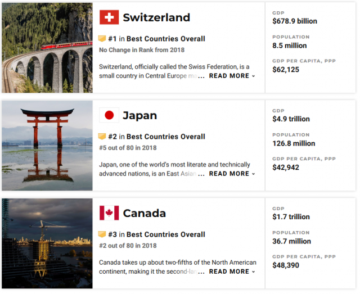Image resolution: width=360 pixels, height=294 pixels.
Task: Click the Swiss railway viaduct photo
Action: click(x=47, y=48)
